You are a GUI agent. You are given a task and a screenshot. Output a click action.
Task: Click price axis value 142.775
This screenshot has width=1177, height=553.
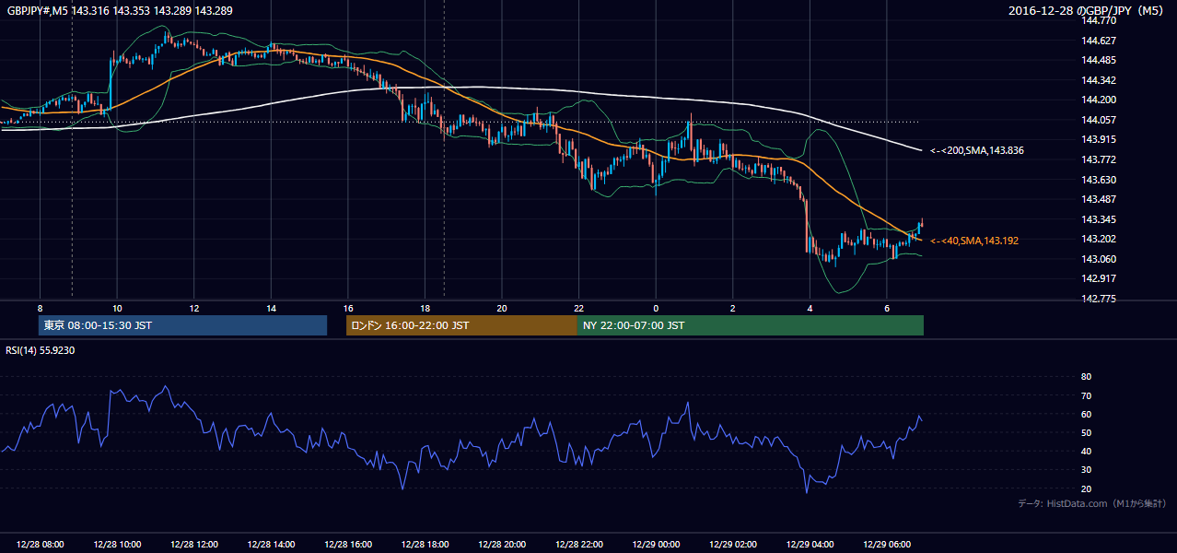tap(1099, 299)
